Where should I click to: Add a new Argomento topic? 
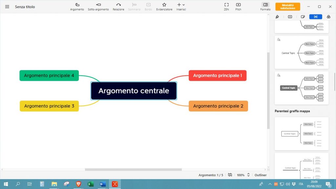[x=77, y=7]
